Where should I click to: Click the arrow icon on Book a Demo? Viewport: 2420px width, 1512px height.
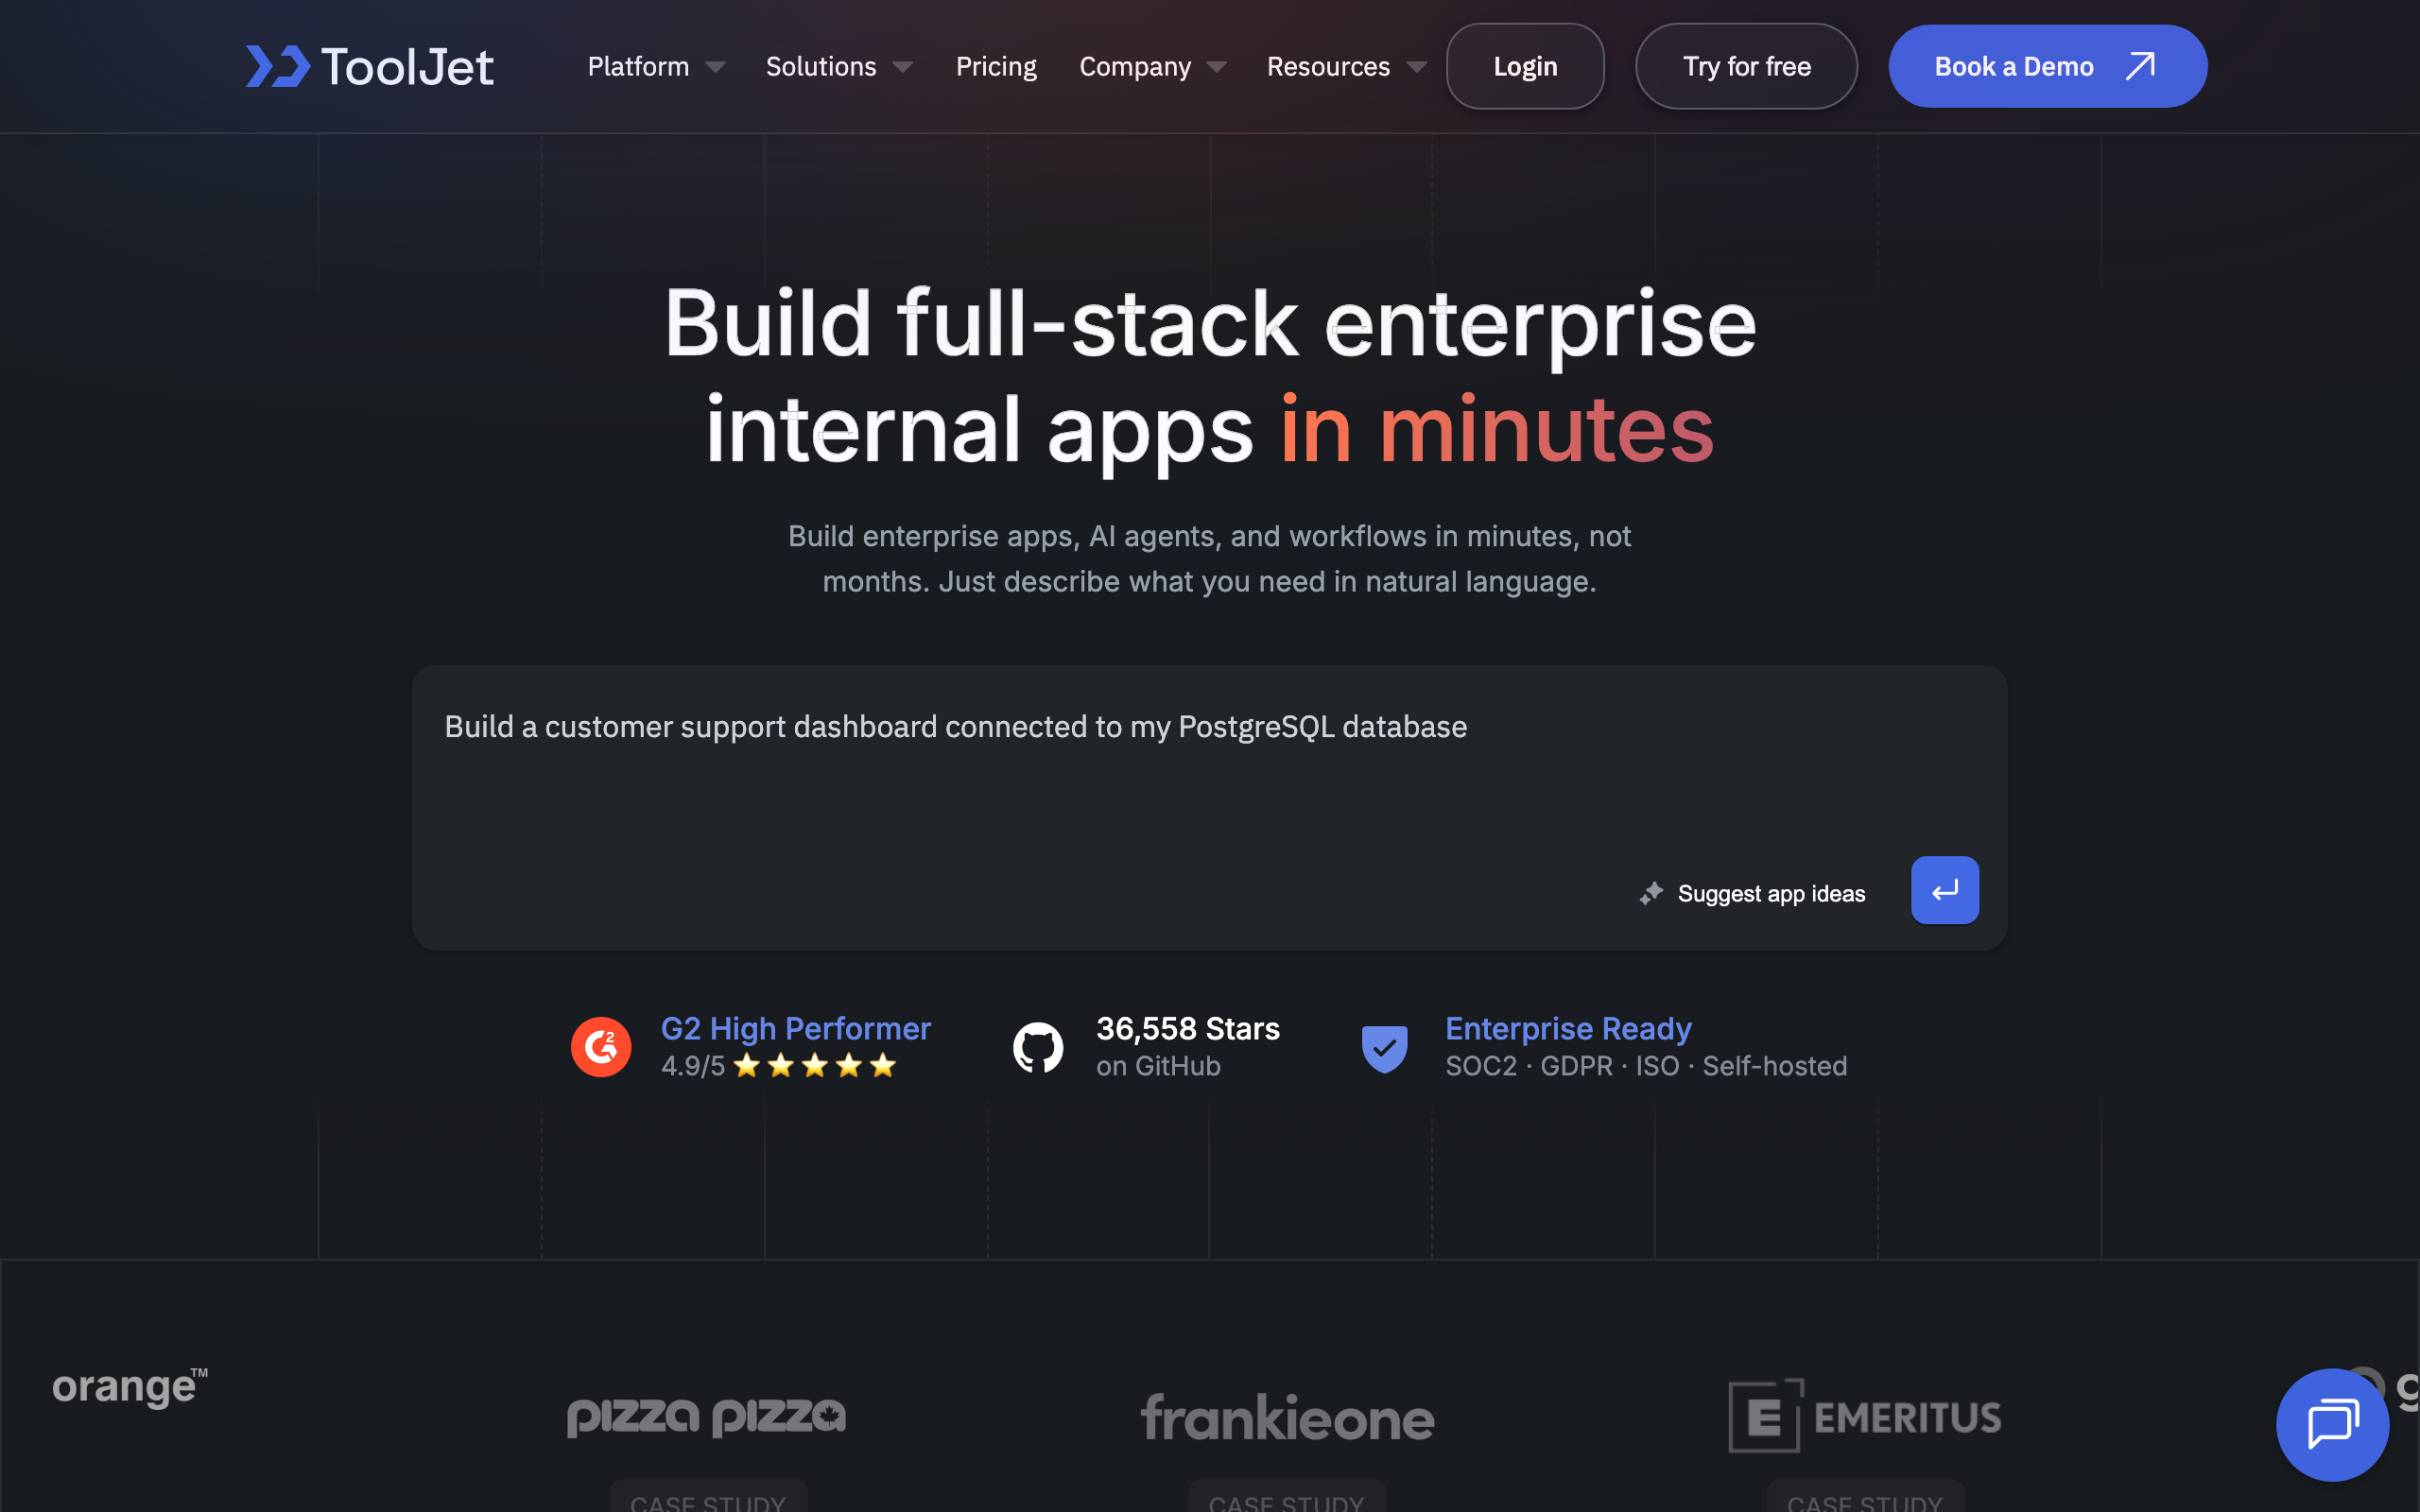2139,66
